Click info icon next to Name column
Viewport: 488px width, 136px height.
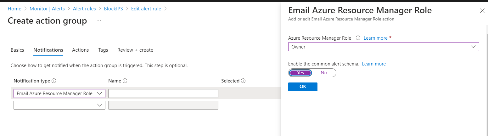click(125, 81)
